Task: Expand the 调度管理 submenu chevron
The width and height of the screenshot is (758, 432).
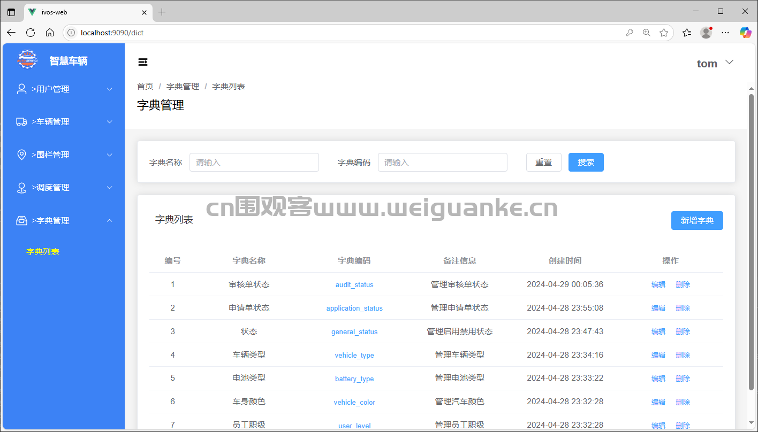Action: point(110,188)
